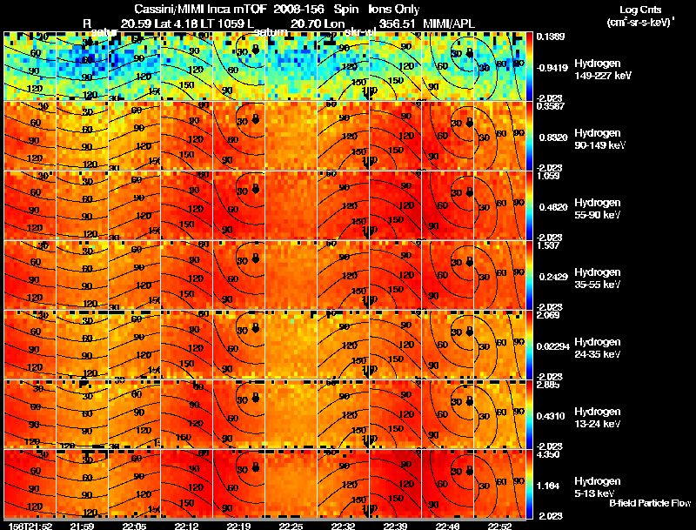Image resolution: width=696 pixels, height=530 pixels.
Task: Click the 4.350 color scale value
Action: coord(548,454)
